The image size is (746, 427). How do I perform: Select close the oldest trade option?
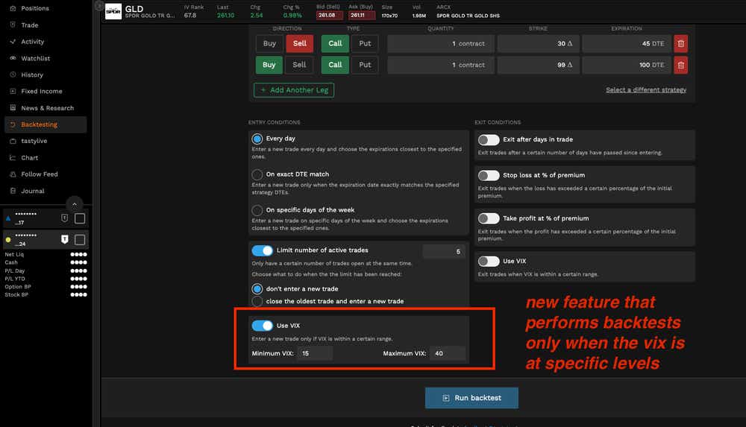[x=257, y=302]
